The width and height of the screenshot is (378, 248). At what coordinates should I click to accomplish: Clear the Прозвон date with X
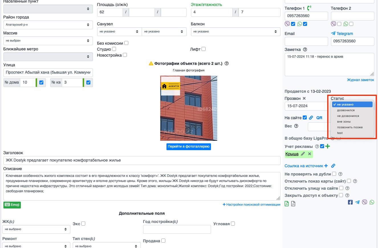pos(304,98)
